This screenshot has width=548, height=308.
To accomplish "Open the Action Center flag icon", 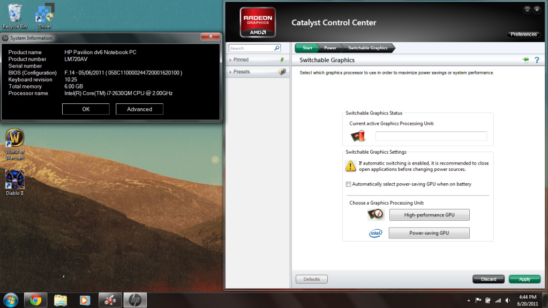I will pyautogui.click(x=478, y=301).
